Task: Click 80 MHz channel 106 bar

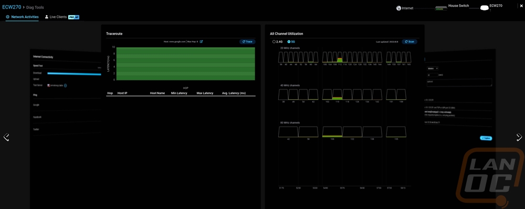Action: (x=332, y=132)
